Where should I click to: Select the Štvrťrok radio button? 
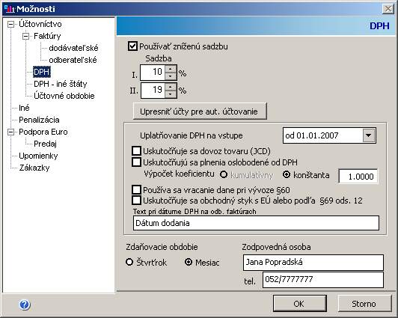[x=129, y=262]
